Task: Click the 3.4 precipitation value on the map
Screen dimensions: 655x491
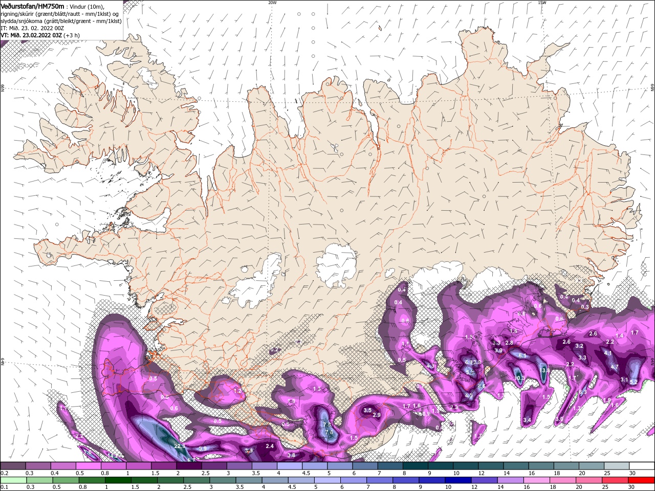Action: [x=527, y=420]
